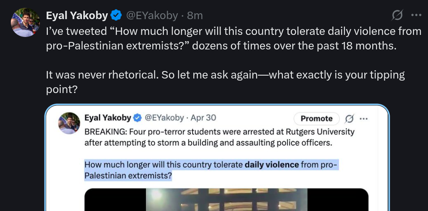Click the small avatar in the quoted tweet

[69, 123]
